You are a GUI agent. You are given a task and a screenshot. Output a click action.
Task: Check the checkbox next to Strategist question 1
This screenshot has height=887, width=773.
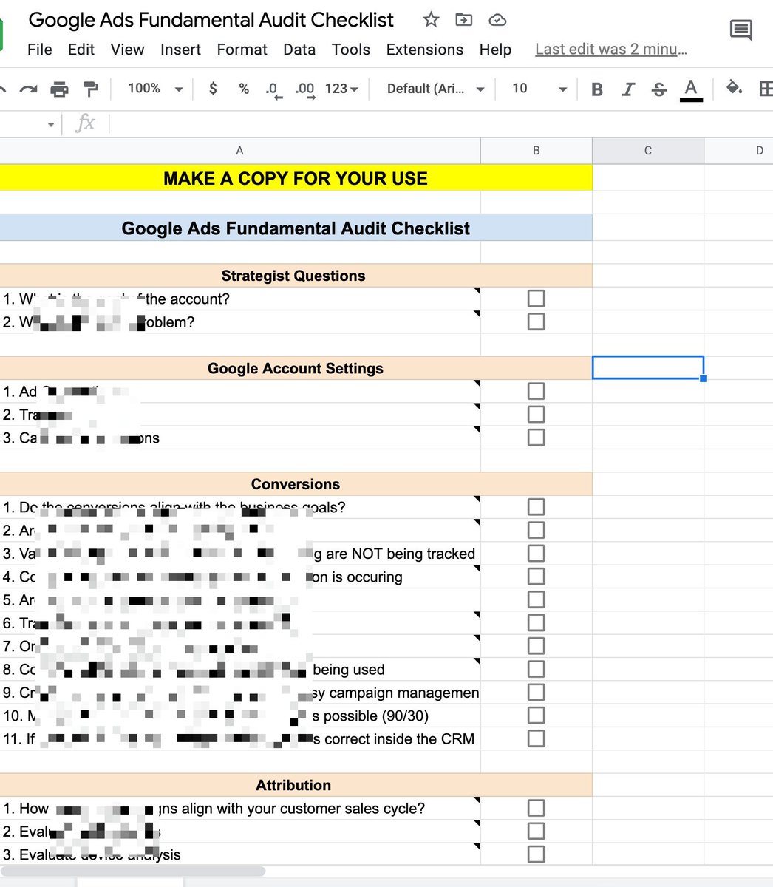(536, 298)
